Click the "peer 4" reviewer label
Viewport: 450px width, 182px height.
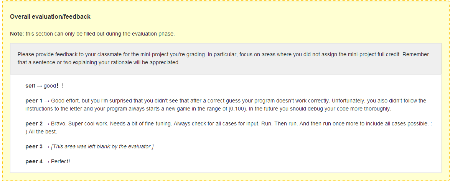[34, 161]
